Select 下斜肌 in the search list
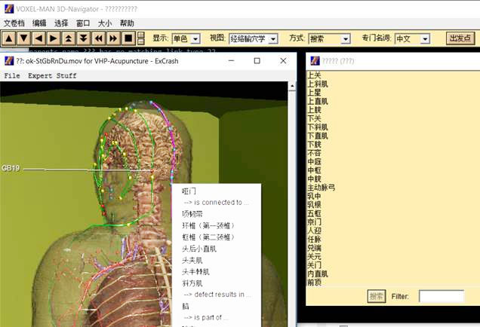 (318, 127)
